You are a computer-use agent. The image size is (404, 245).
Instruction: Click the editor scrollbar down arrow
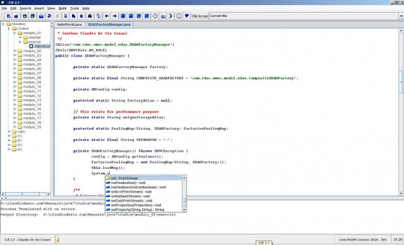click(401, 193)
